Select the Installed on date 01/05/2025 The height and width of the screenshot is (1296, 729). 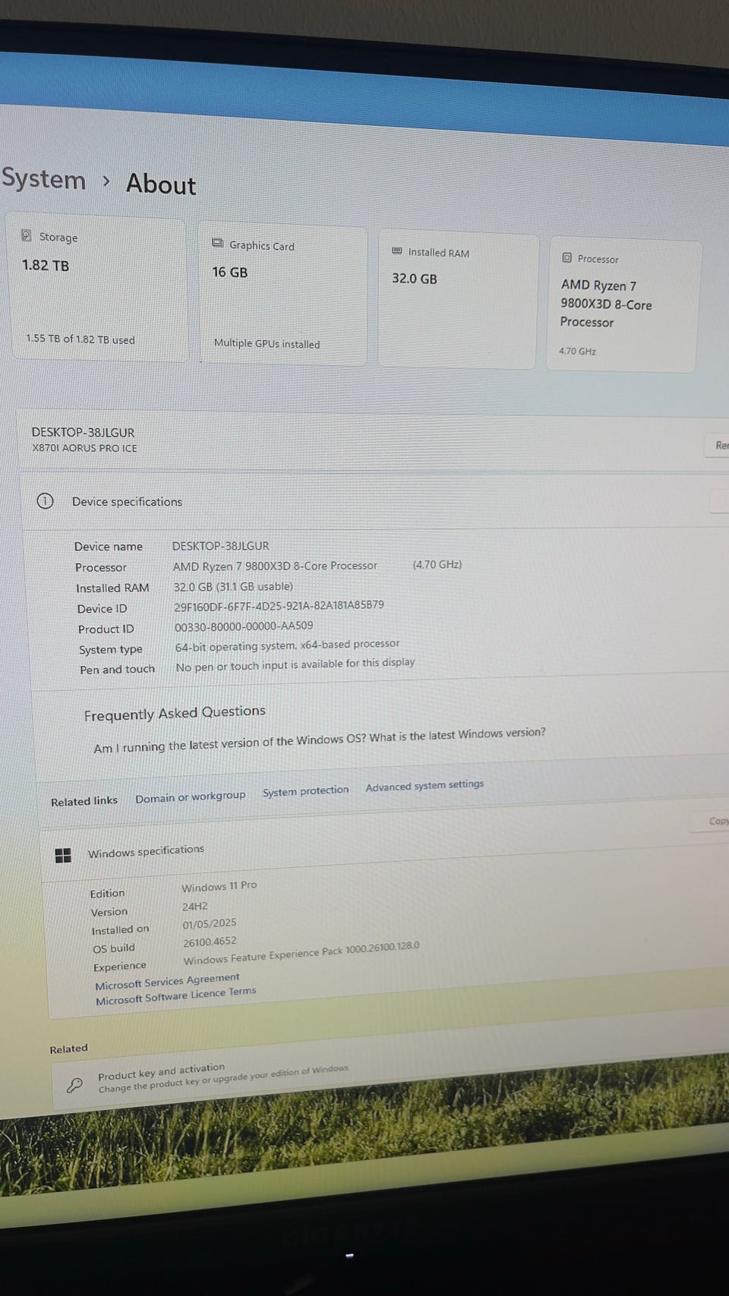pyautogui.click(x=210, y=924)
